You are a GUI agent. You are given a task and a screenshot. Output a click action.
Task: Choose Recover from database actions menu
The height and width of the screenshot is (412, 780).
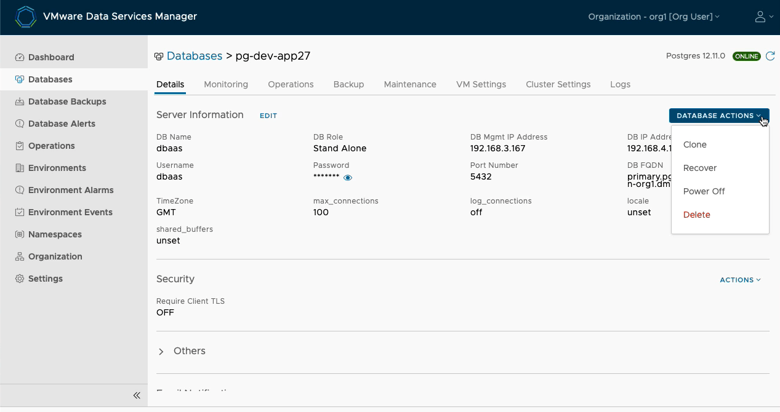click(700, 168)
